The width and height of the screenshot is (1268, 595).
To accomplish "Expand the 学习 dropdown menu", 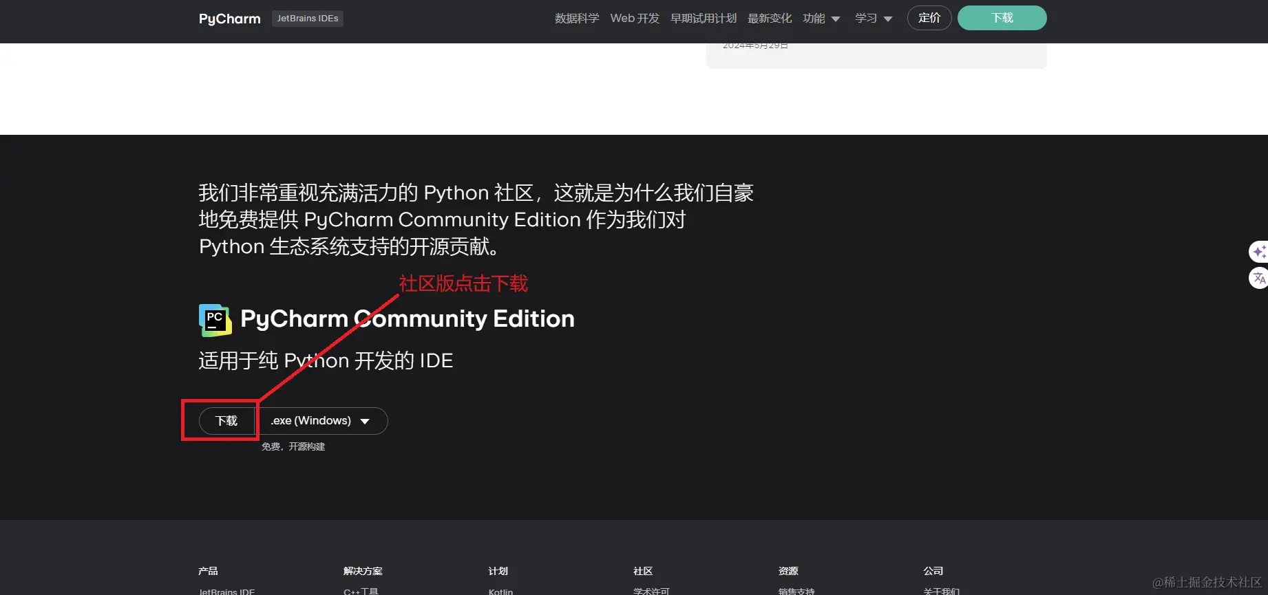I will point(874,19).
